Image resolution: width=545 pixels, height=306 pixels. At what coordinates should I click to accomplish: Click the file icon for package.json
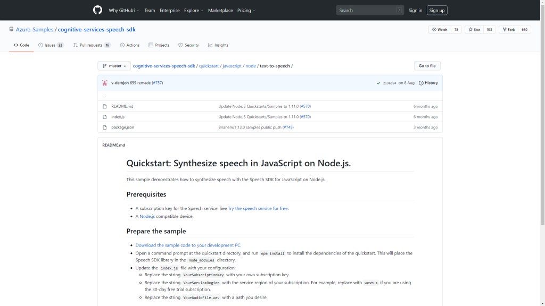tap(105, 127)
